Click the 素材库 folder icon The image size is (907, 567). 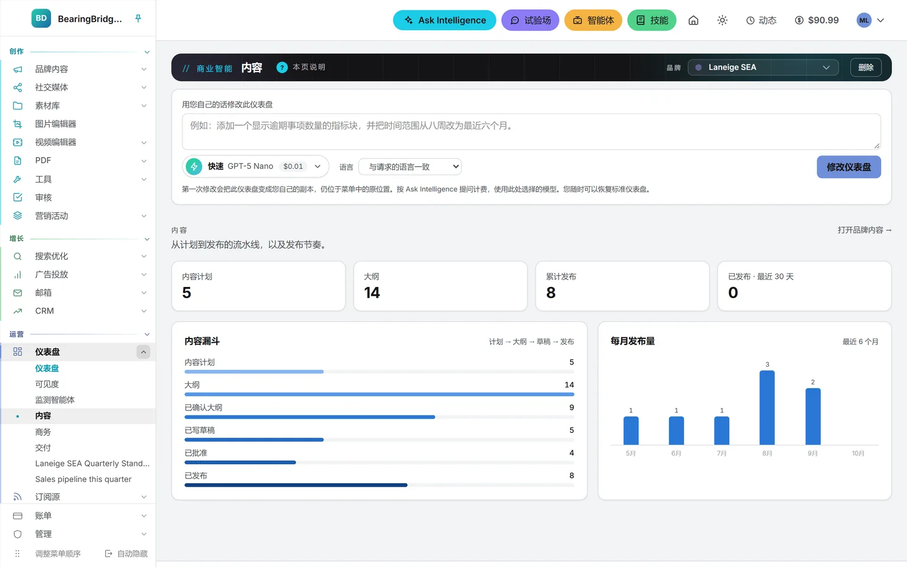coord(18,106)
